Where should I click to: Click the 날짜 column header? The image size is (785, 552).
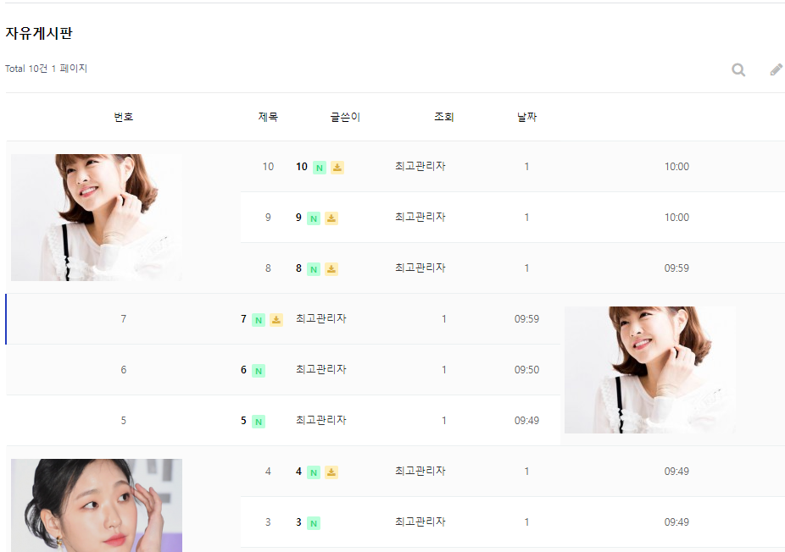pos(526,117)
